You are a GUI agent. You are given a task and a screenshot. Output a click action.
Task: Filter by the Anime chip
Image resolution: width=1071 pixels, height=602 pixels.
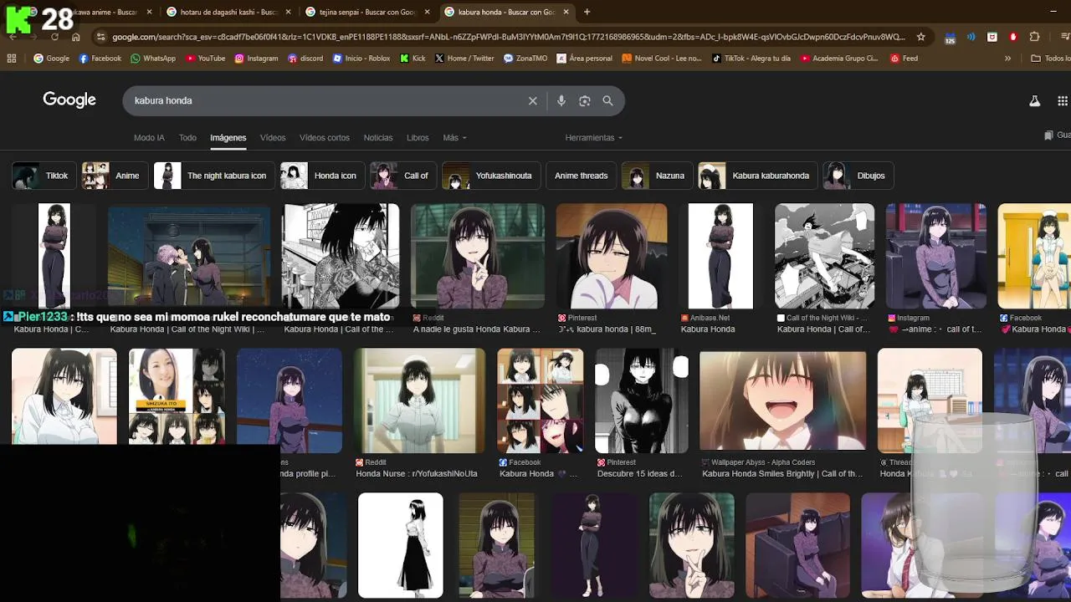click(114, 176)
